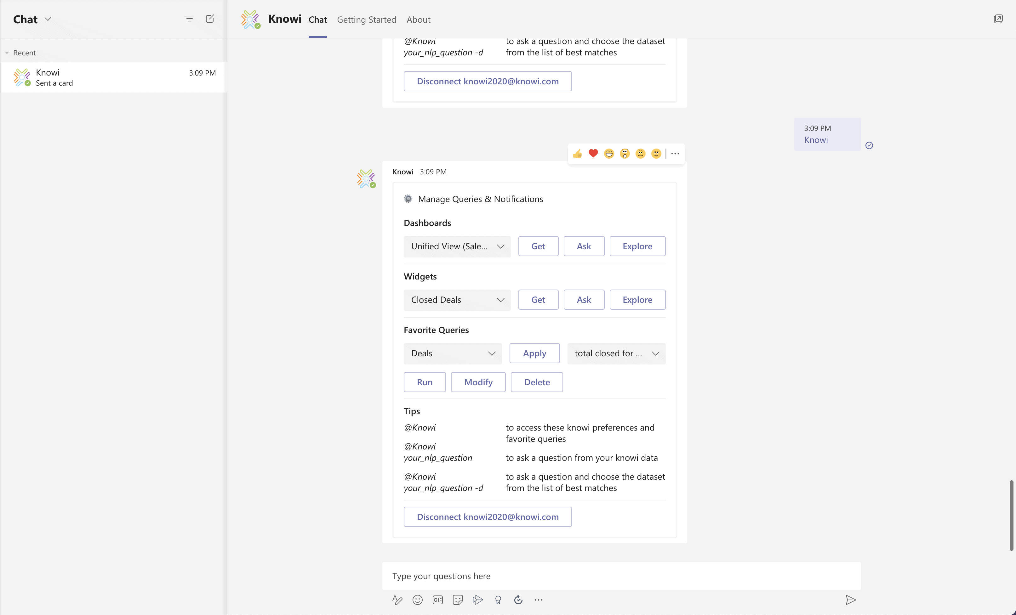
Task: Open the About tab
Action: [419, 20]
